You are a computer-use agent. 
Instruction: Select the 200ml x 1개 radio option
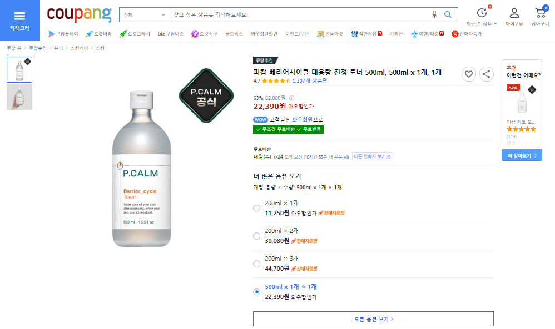click(256, 208)
